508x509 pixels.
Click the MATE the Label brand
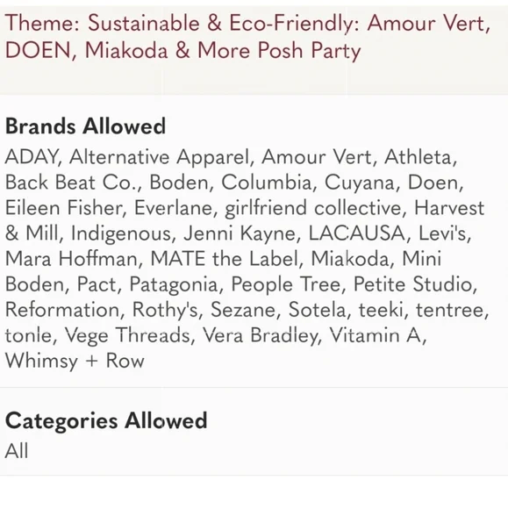[225, 259]
